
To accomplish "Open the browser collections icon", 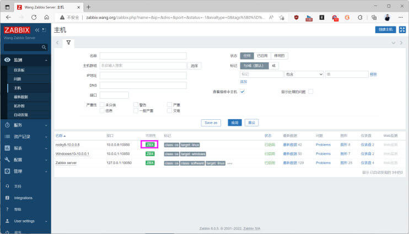I will point(374,18).
